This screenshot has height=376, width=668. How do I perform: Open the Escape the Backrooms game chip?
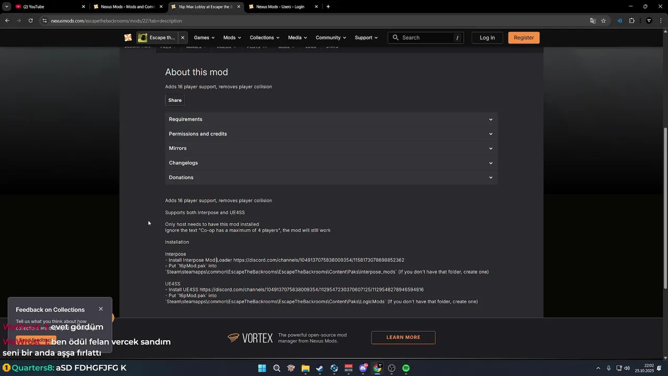point(157,38)
